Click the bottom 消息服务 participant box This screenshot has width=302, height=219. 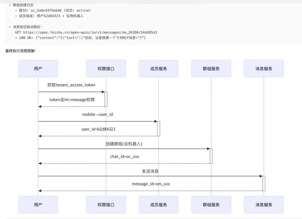264,204
